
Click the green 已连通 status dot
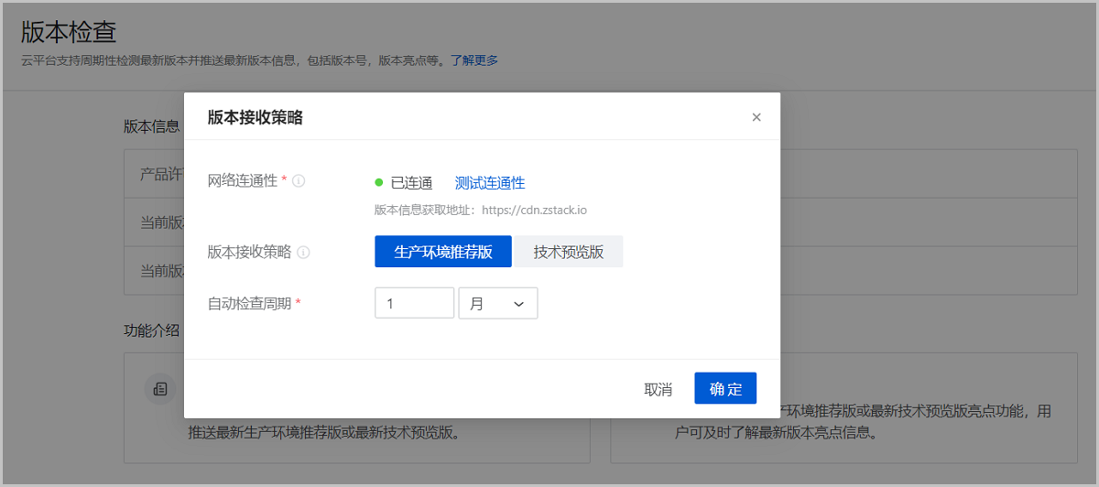(379, 182)
